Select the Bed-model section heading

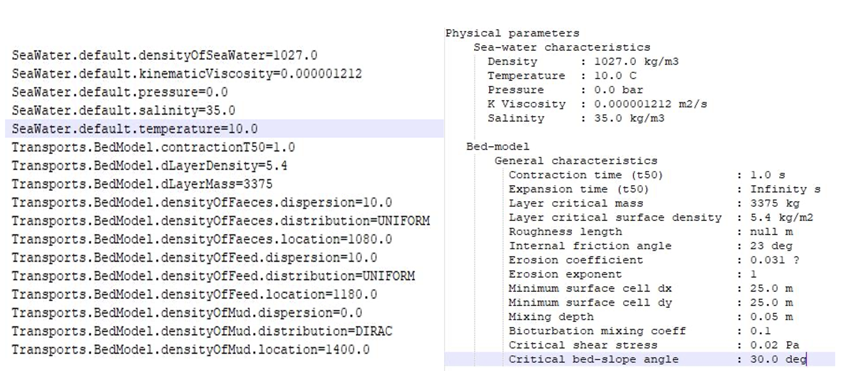pyautogui.click(x=498, y=147)
